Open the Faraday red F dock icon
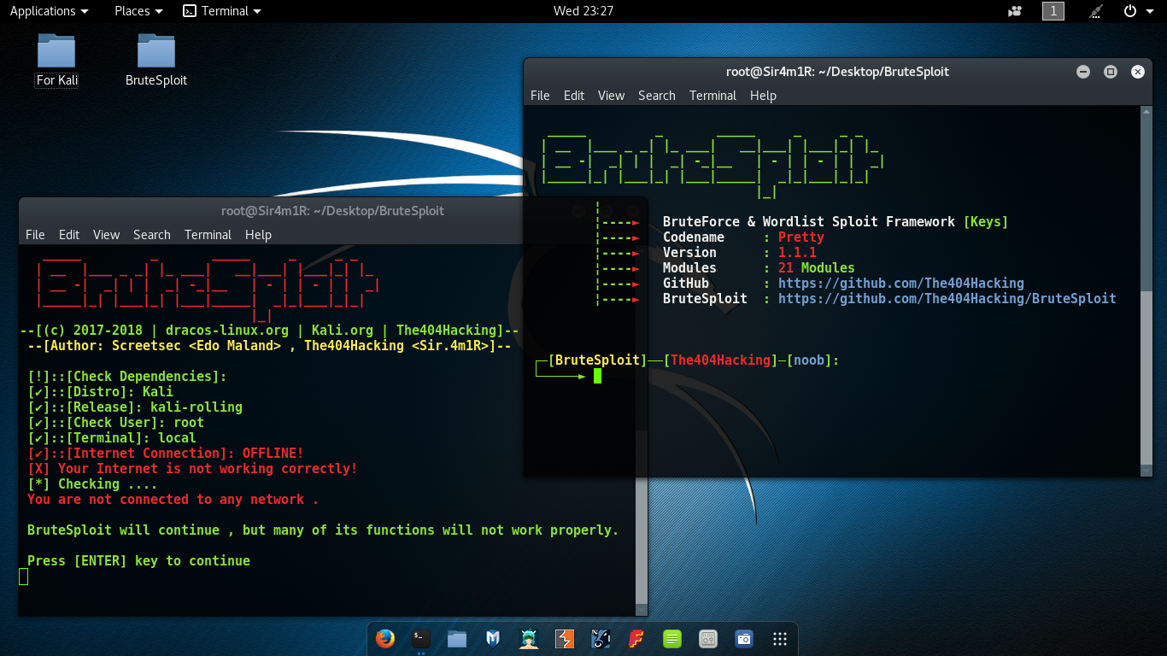The width and height of the screenshot is (1167, 656). [x=636, y=638]
